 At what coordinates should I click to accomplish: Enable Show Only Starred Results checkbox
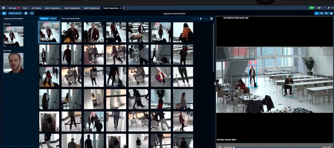pos(59,18)
